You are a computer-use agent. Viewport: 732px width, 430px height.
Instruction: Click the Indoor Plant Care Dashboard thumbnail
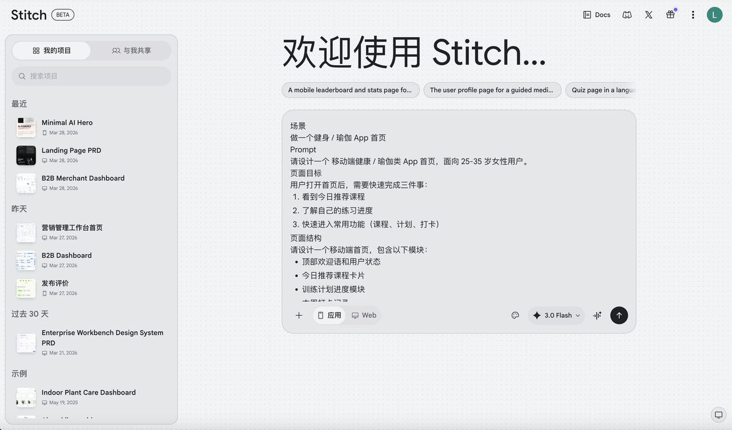(26, 397)
